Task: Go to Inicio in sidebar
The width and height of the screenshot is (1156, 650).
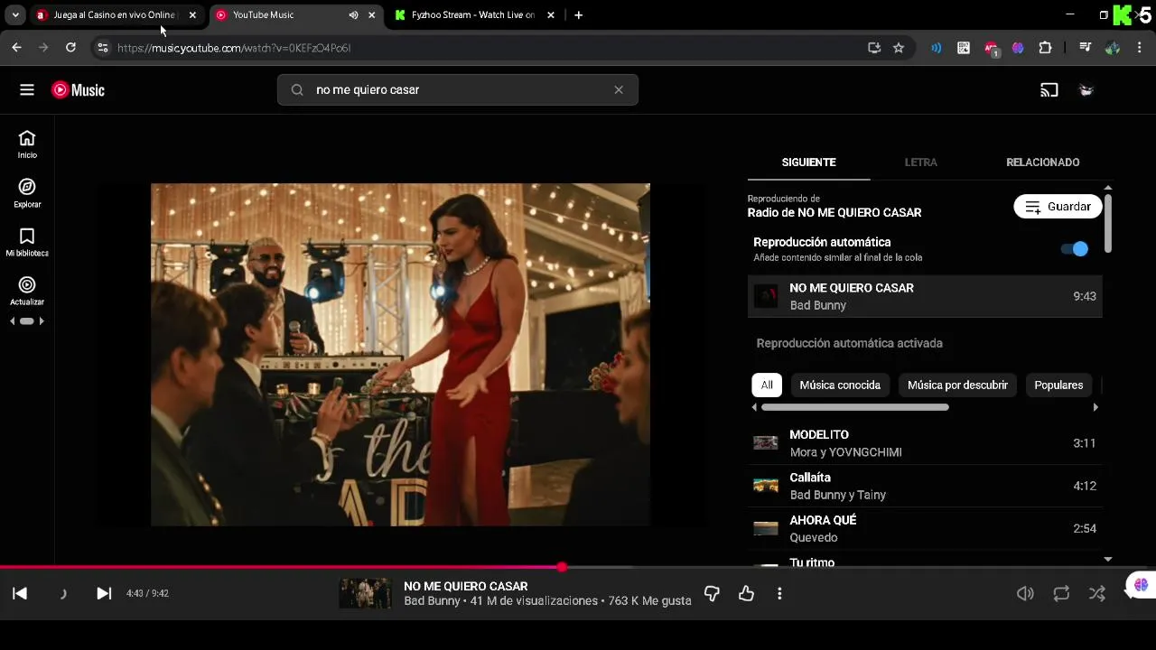Action: 27,144
